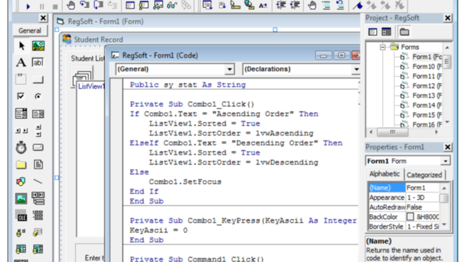Image resolution: width=465 pixels, height=262 pixels.
Task: Switch to the Categorized properties tab
Action: tap(424, 175)
